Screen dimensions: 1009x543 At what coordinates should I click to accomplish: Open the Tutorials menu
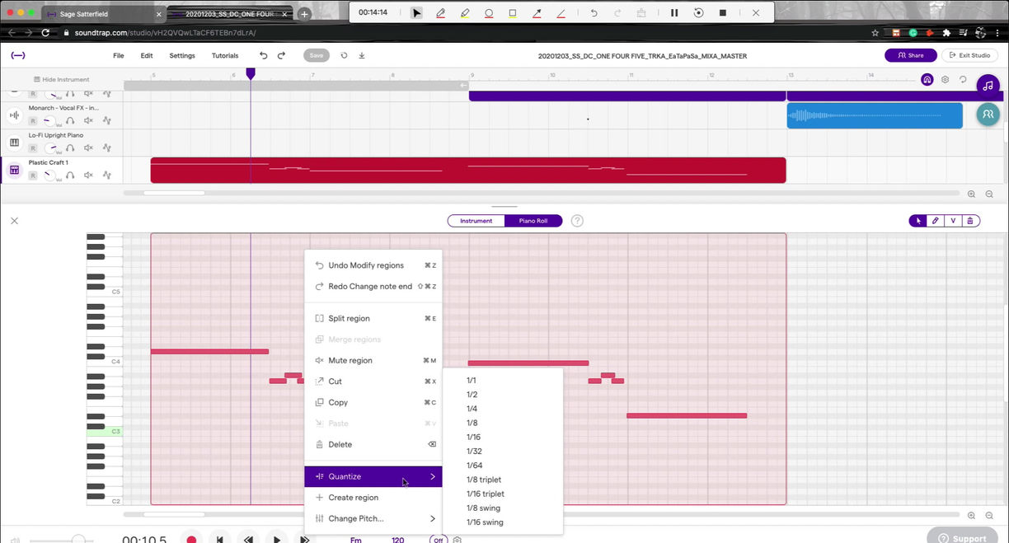[x=225, y=55]
